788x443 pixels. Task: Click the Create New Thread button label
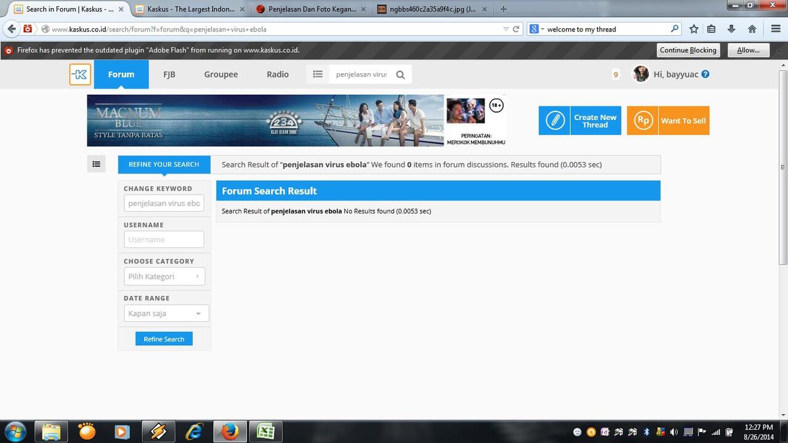pos(595,121)
